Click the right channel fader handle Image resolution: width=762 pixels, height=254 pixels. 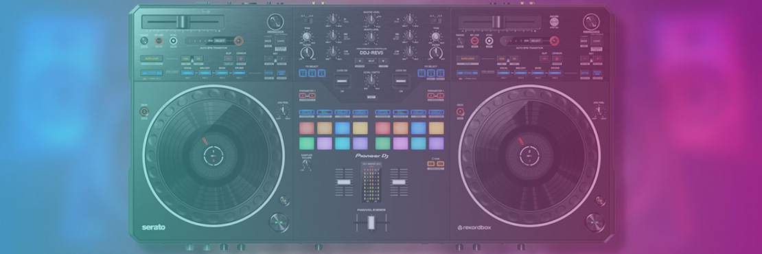pos(399,181)
